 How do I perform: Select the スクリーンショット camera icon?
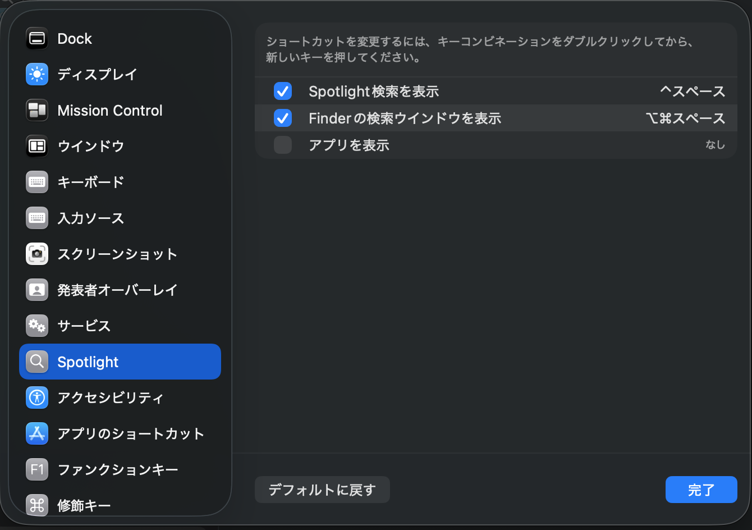point(37,254)
